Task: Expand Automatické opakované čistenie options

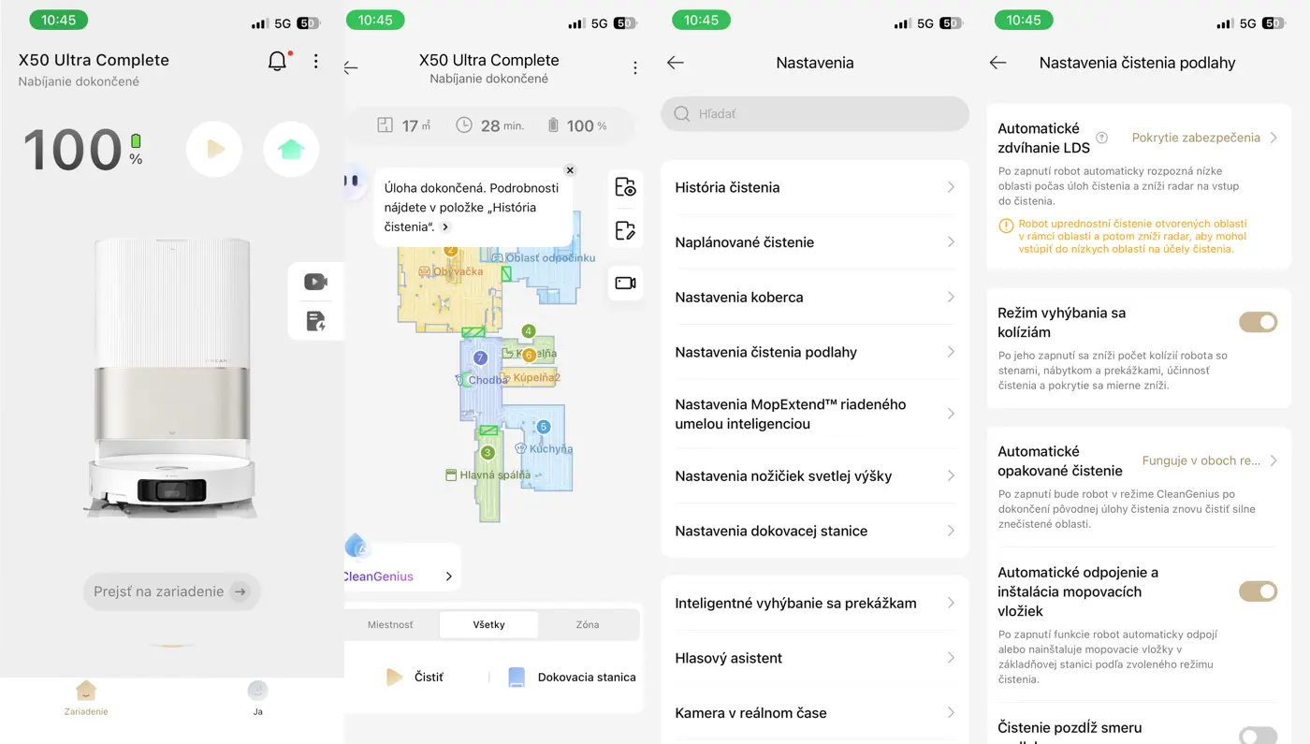Action: click(x=1209, y=460)
